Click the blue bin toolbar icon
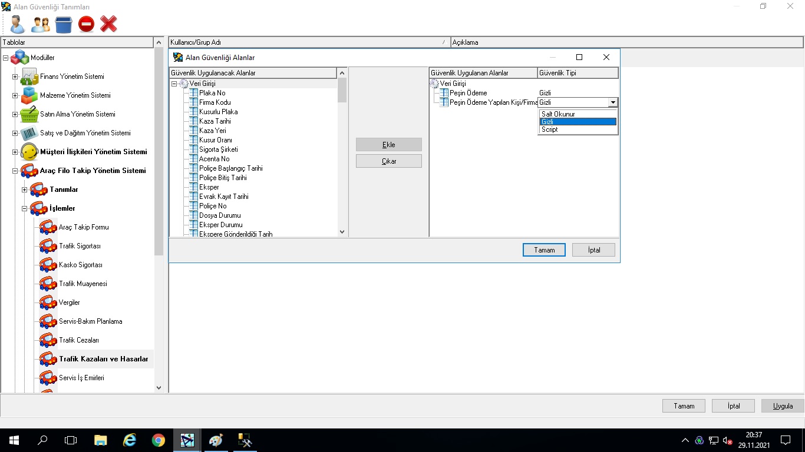This screenshot has width=805, height=452. pyautogui.click(x=64, y=24)
